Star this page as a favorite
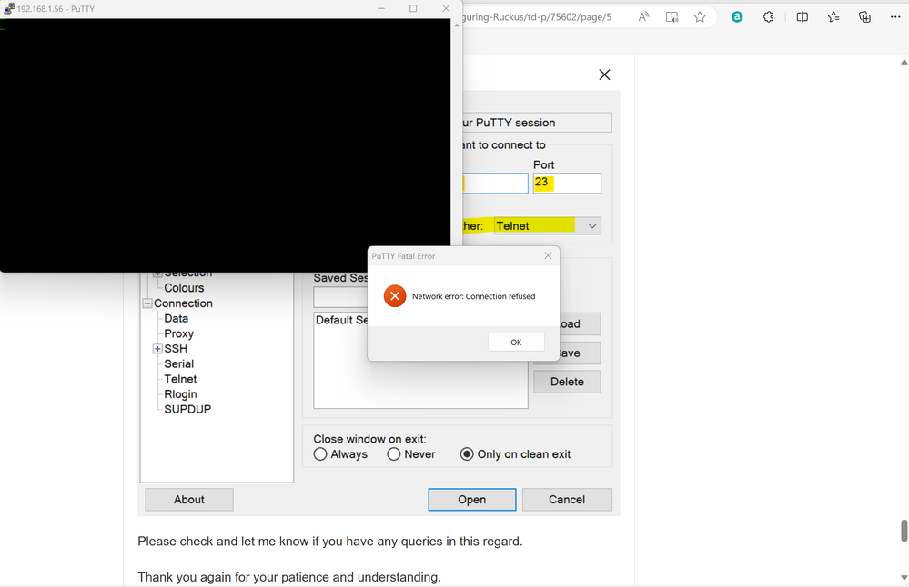The height and width of the screenshot is (587, 909). (700, 17)
